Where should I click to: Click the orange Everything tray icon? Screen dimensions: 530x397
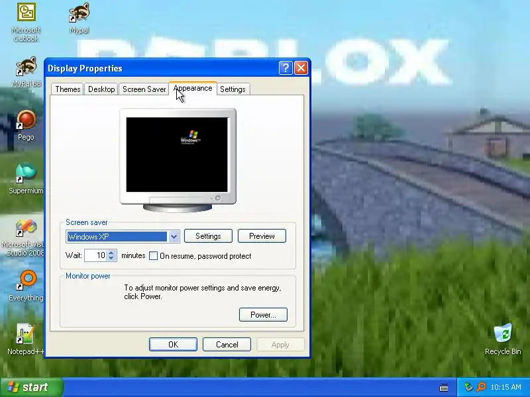pos(481,387)
